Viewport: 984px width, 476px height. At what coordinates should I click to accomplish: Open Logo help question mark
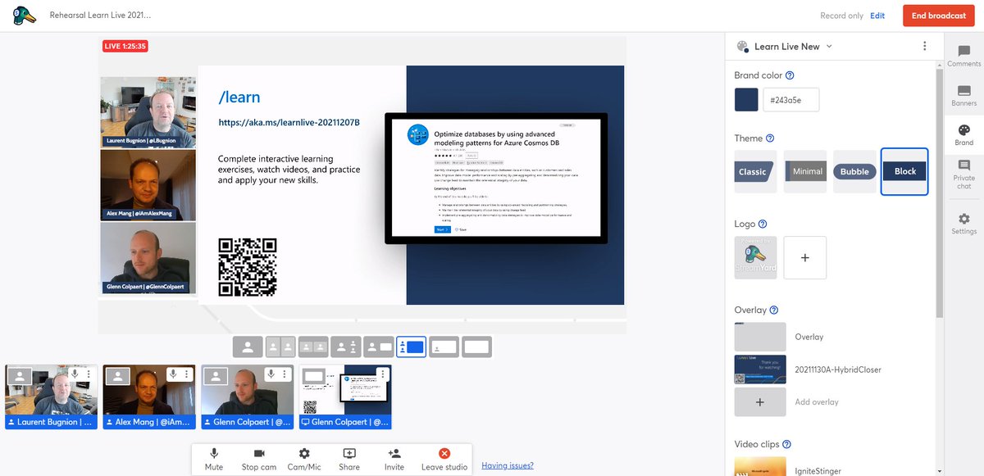pos(763,224)
